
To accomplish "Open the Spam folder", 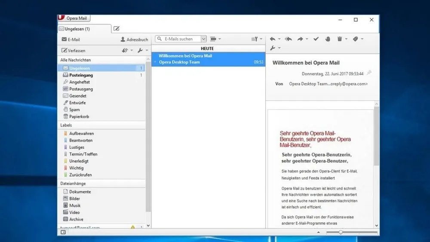I will (101, 109).
